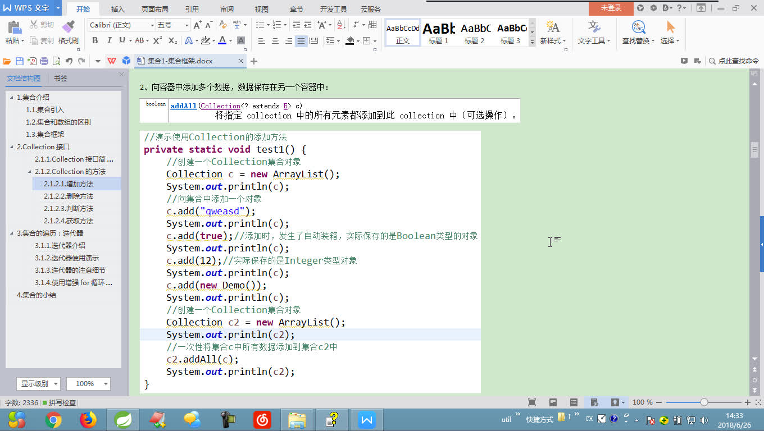Switch to the 页面布局 (Page Layout) tab
Viewport: 764px width, 431px height.
coord(154,9)
